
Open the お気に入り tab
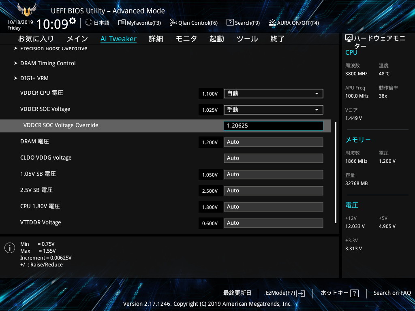point(36,39)
